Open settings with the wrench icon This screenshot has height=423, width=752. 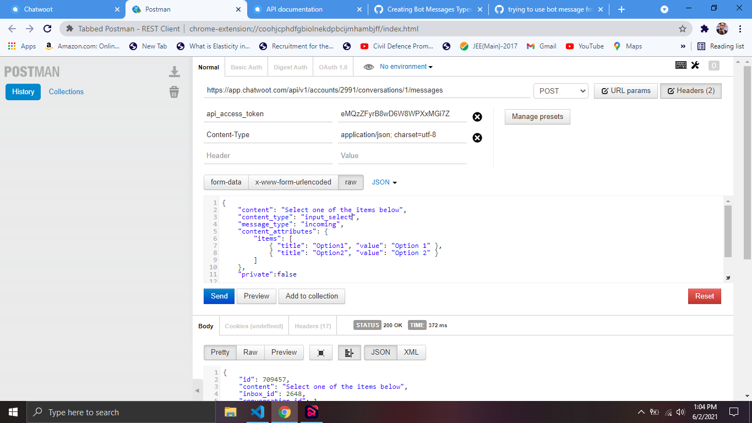tap(695, 65)
